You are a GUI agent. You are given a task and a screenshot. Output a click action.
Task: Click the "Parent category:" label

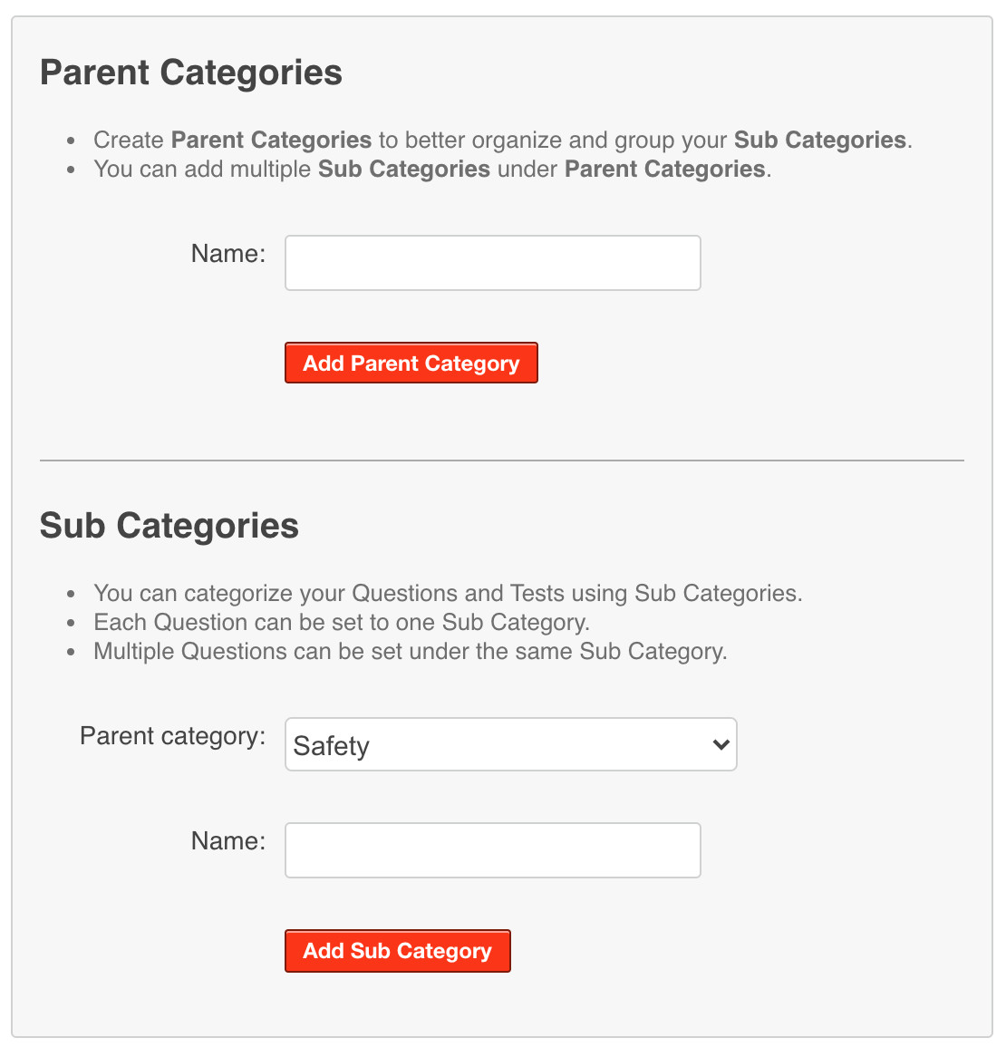pos(173,736)
